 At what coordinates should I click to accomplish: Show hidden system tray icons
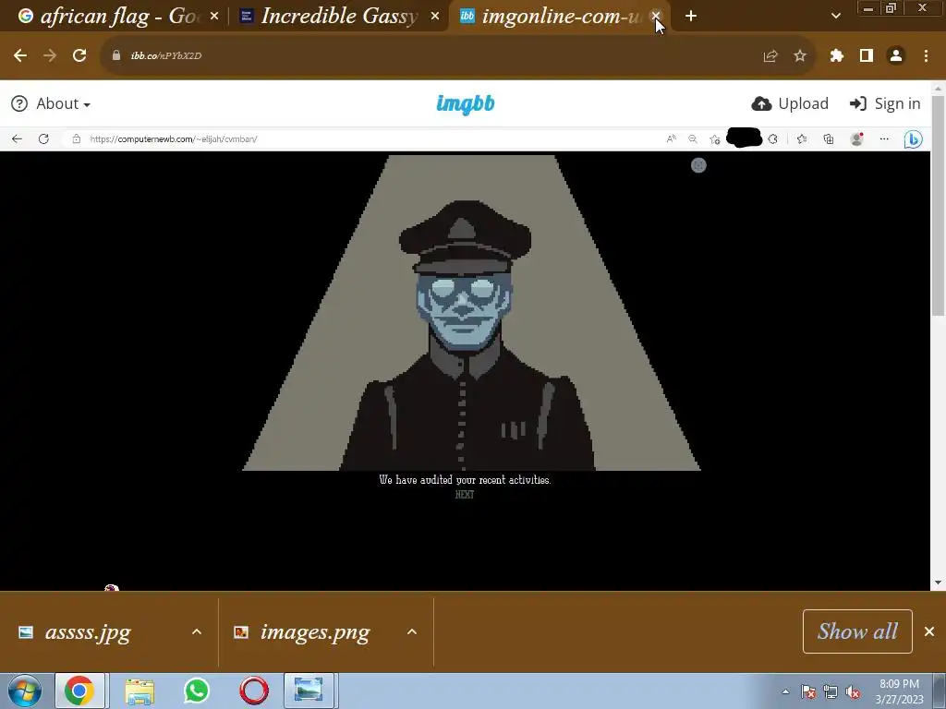click(x=785, y=692)
